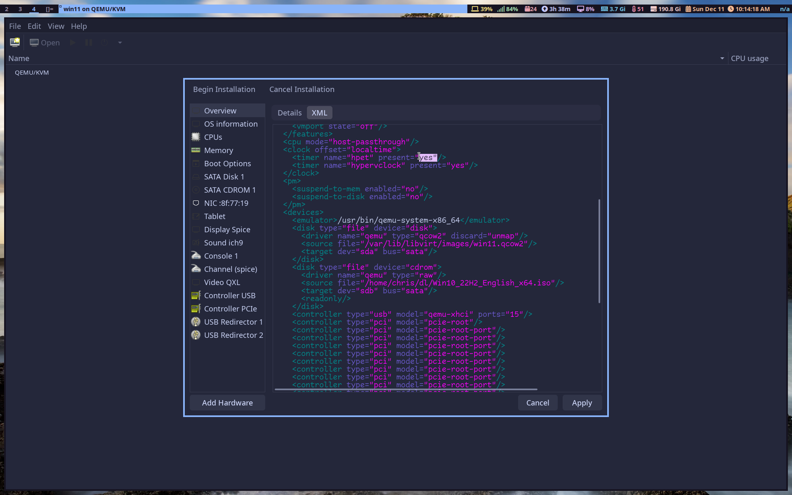Viewport: 792px width, 495px height.
Task: Click the disk space 190.8 Gi indicator
Action: 665,9
